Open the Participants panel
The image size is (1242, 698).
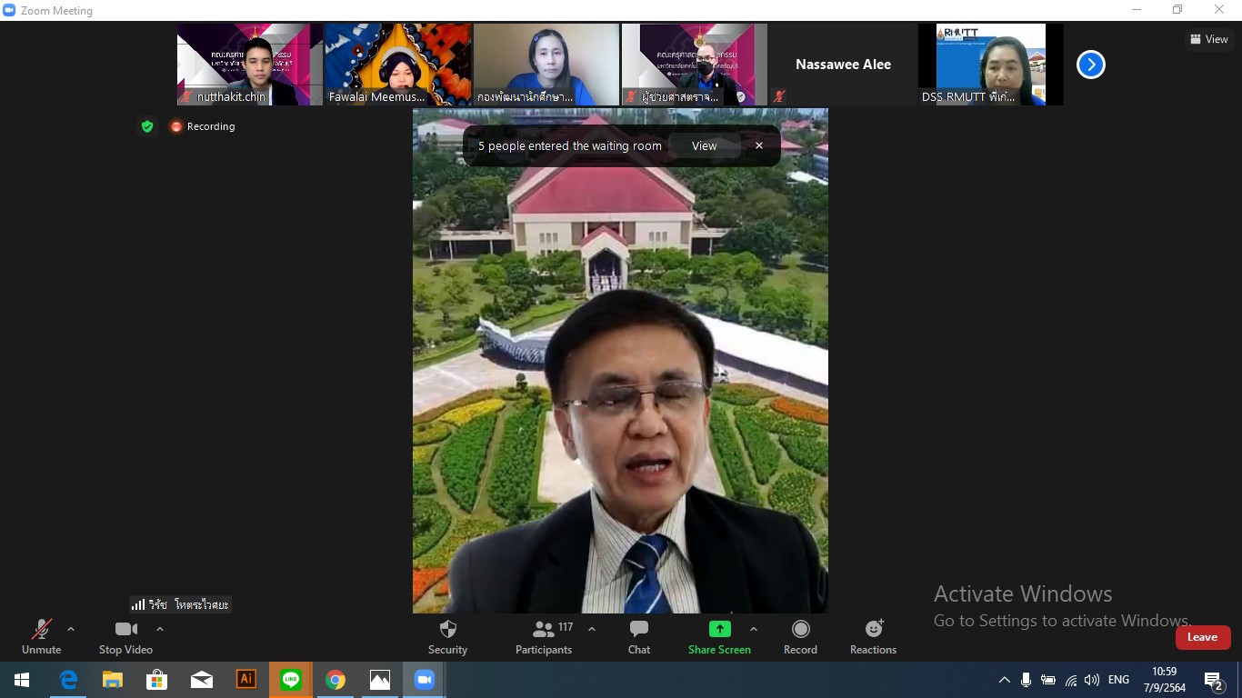pos(544,636)
